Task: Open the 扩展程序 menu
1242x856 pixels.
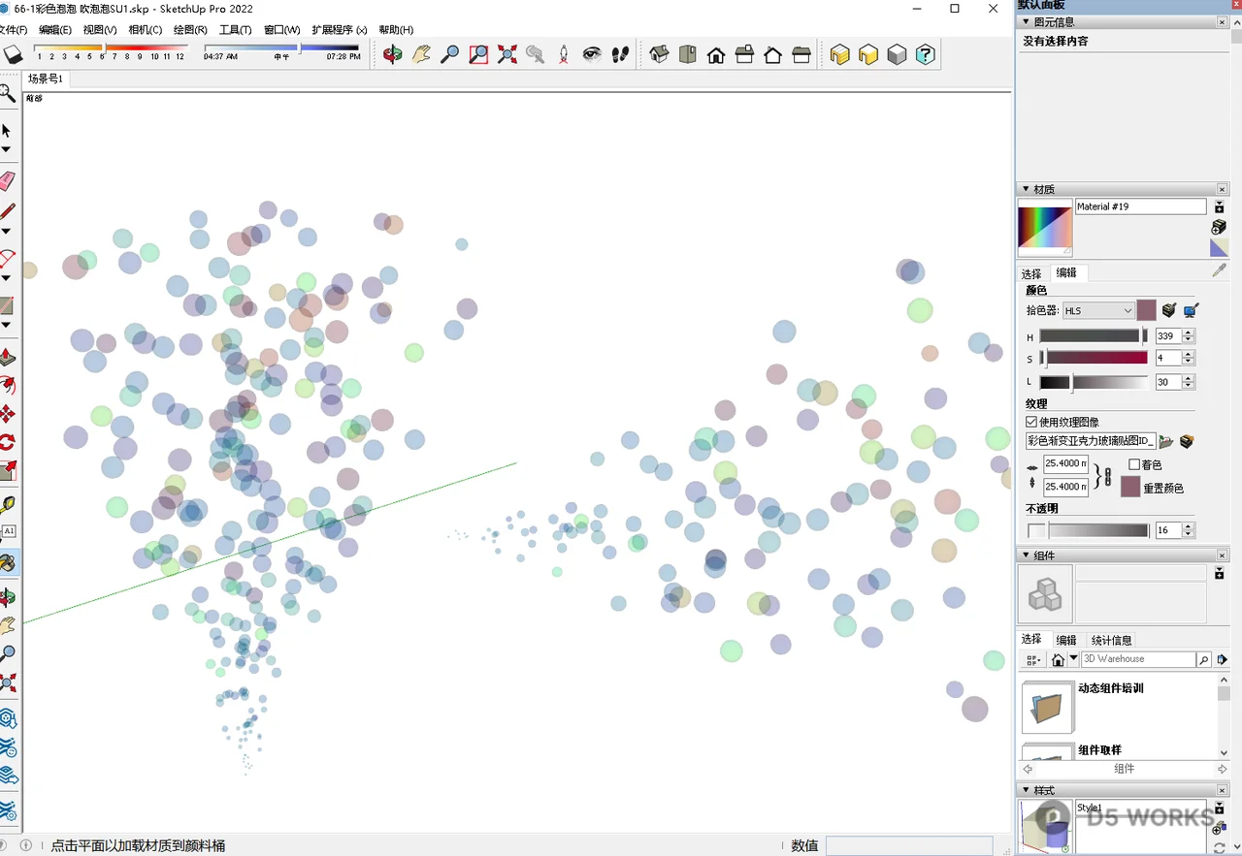Action: pyautogui.click(x=340, y=30)
